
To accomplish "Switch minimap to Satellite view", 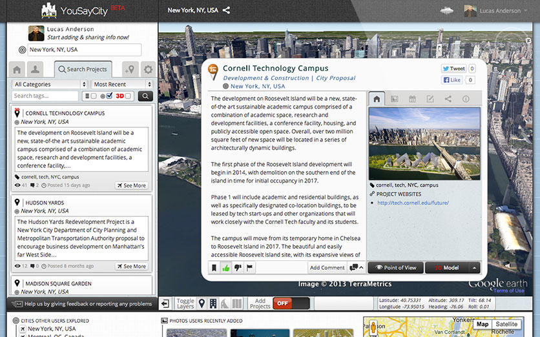I will click(506, 324).
